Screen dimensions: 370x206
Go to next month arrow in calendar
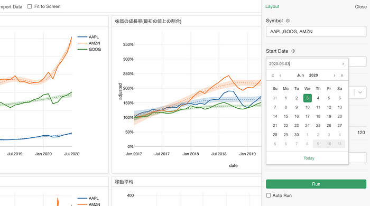coord(335,76)
